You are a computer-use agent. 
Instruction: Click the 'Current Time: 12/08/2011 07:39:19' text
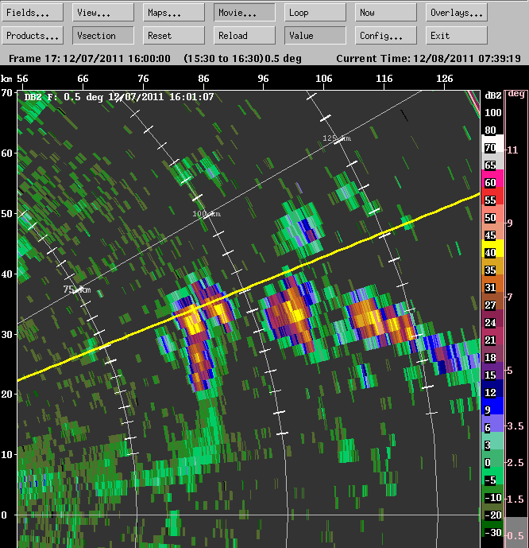pyautogui.click(x=428, y=58)
